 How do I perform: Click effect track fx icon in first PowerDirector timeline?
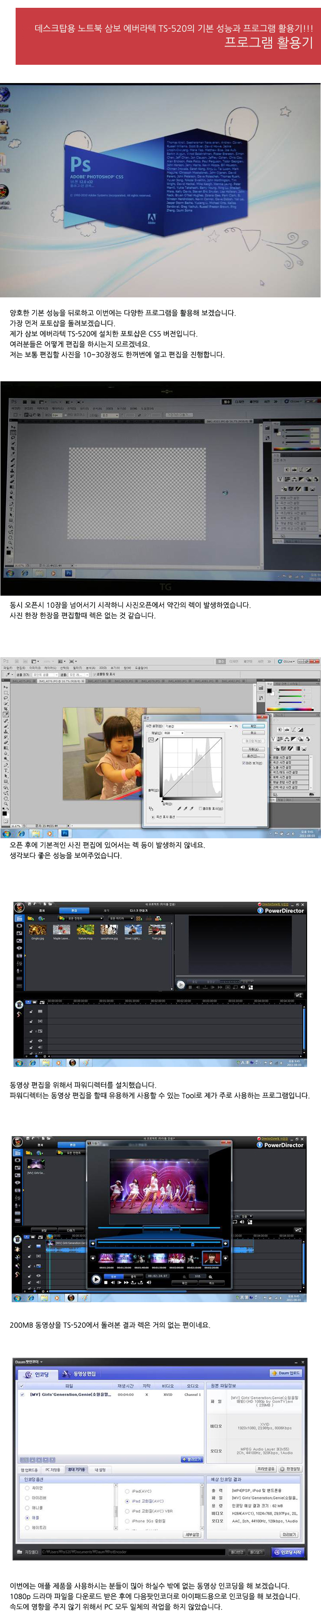tap(40, 1021)
